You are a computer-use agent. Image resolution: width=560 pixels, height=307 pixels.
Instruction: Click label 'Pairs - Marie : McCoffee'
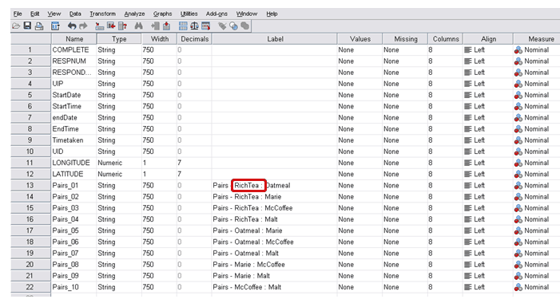249,265
